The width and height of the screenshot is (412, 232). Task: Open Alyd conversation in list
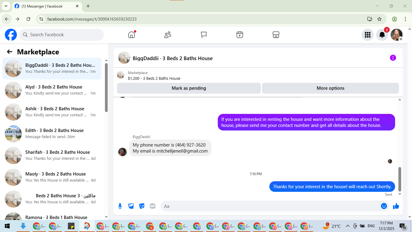click(x=52, y=90)
